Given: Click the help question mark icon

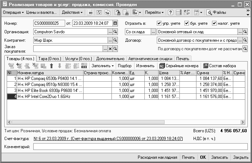Looking at the screenshot, I should click(x=170, y=13).
